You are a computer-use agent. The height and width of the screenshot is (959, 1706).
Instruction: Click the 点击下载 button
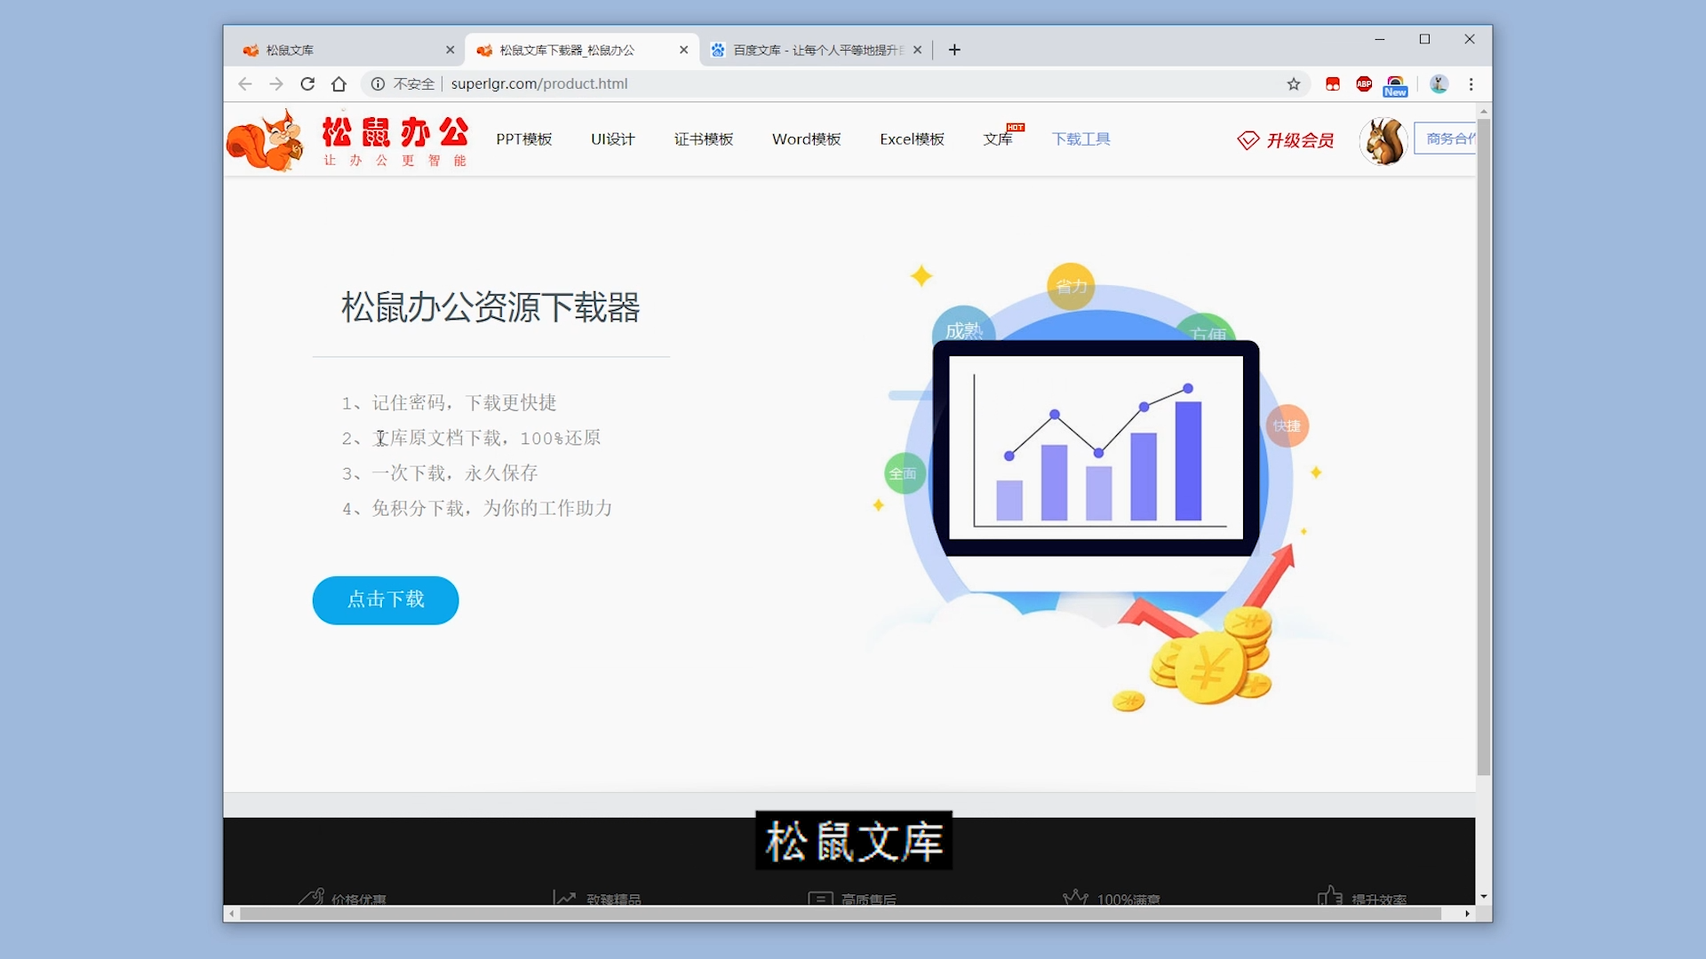[x=385, y=600]
